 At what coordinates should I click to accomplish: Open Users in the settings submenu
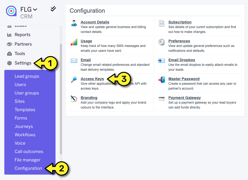(x=20, y=84)
